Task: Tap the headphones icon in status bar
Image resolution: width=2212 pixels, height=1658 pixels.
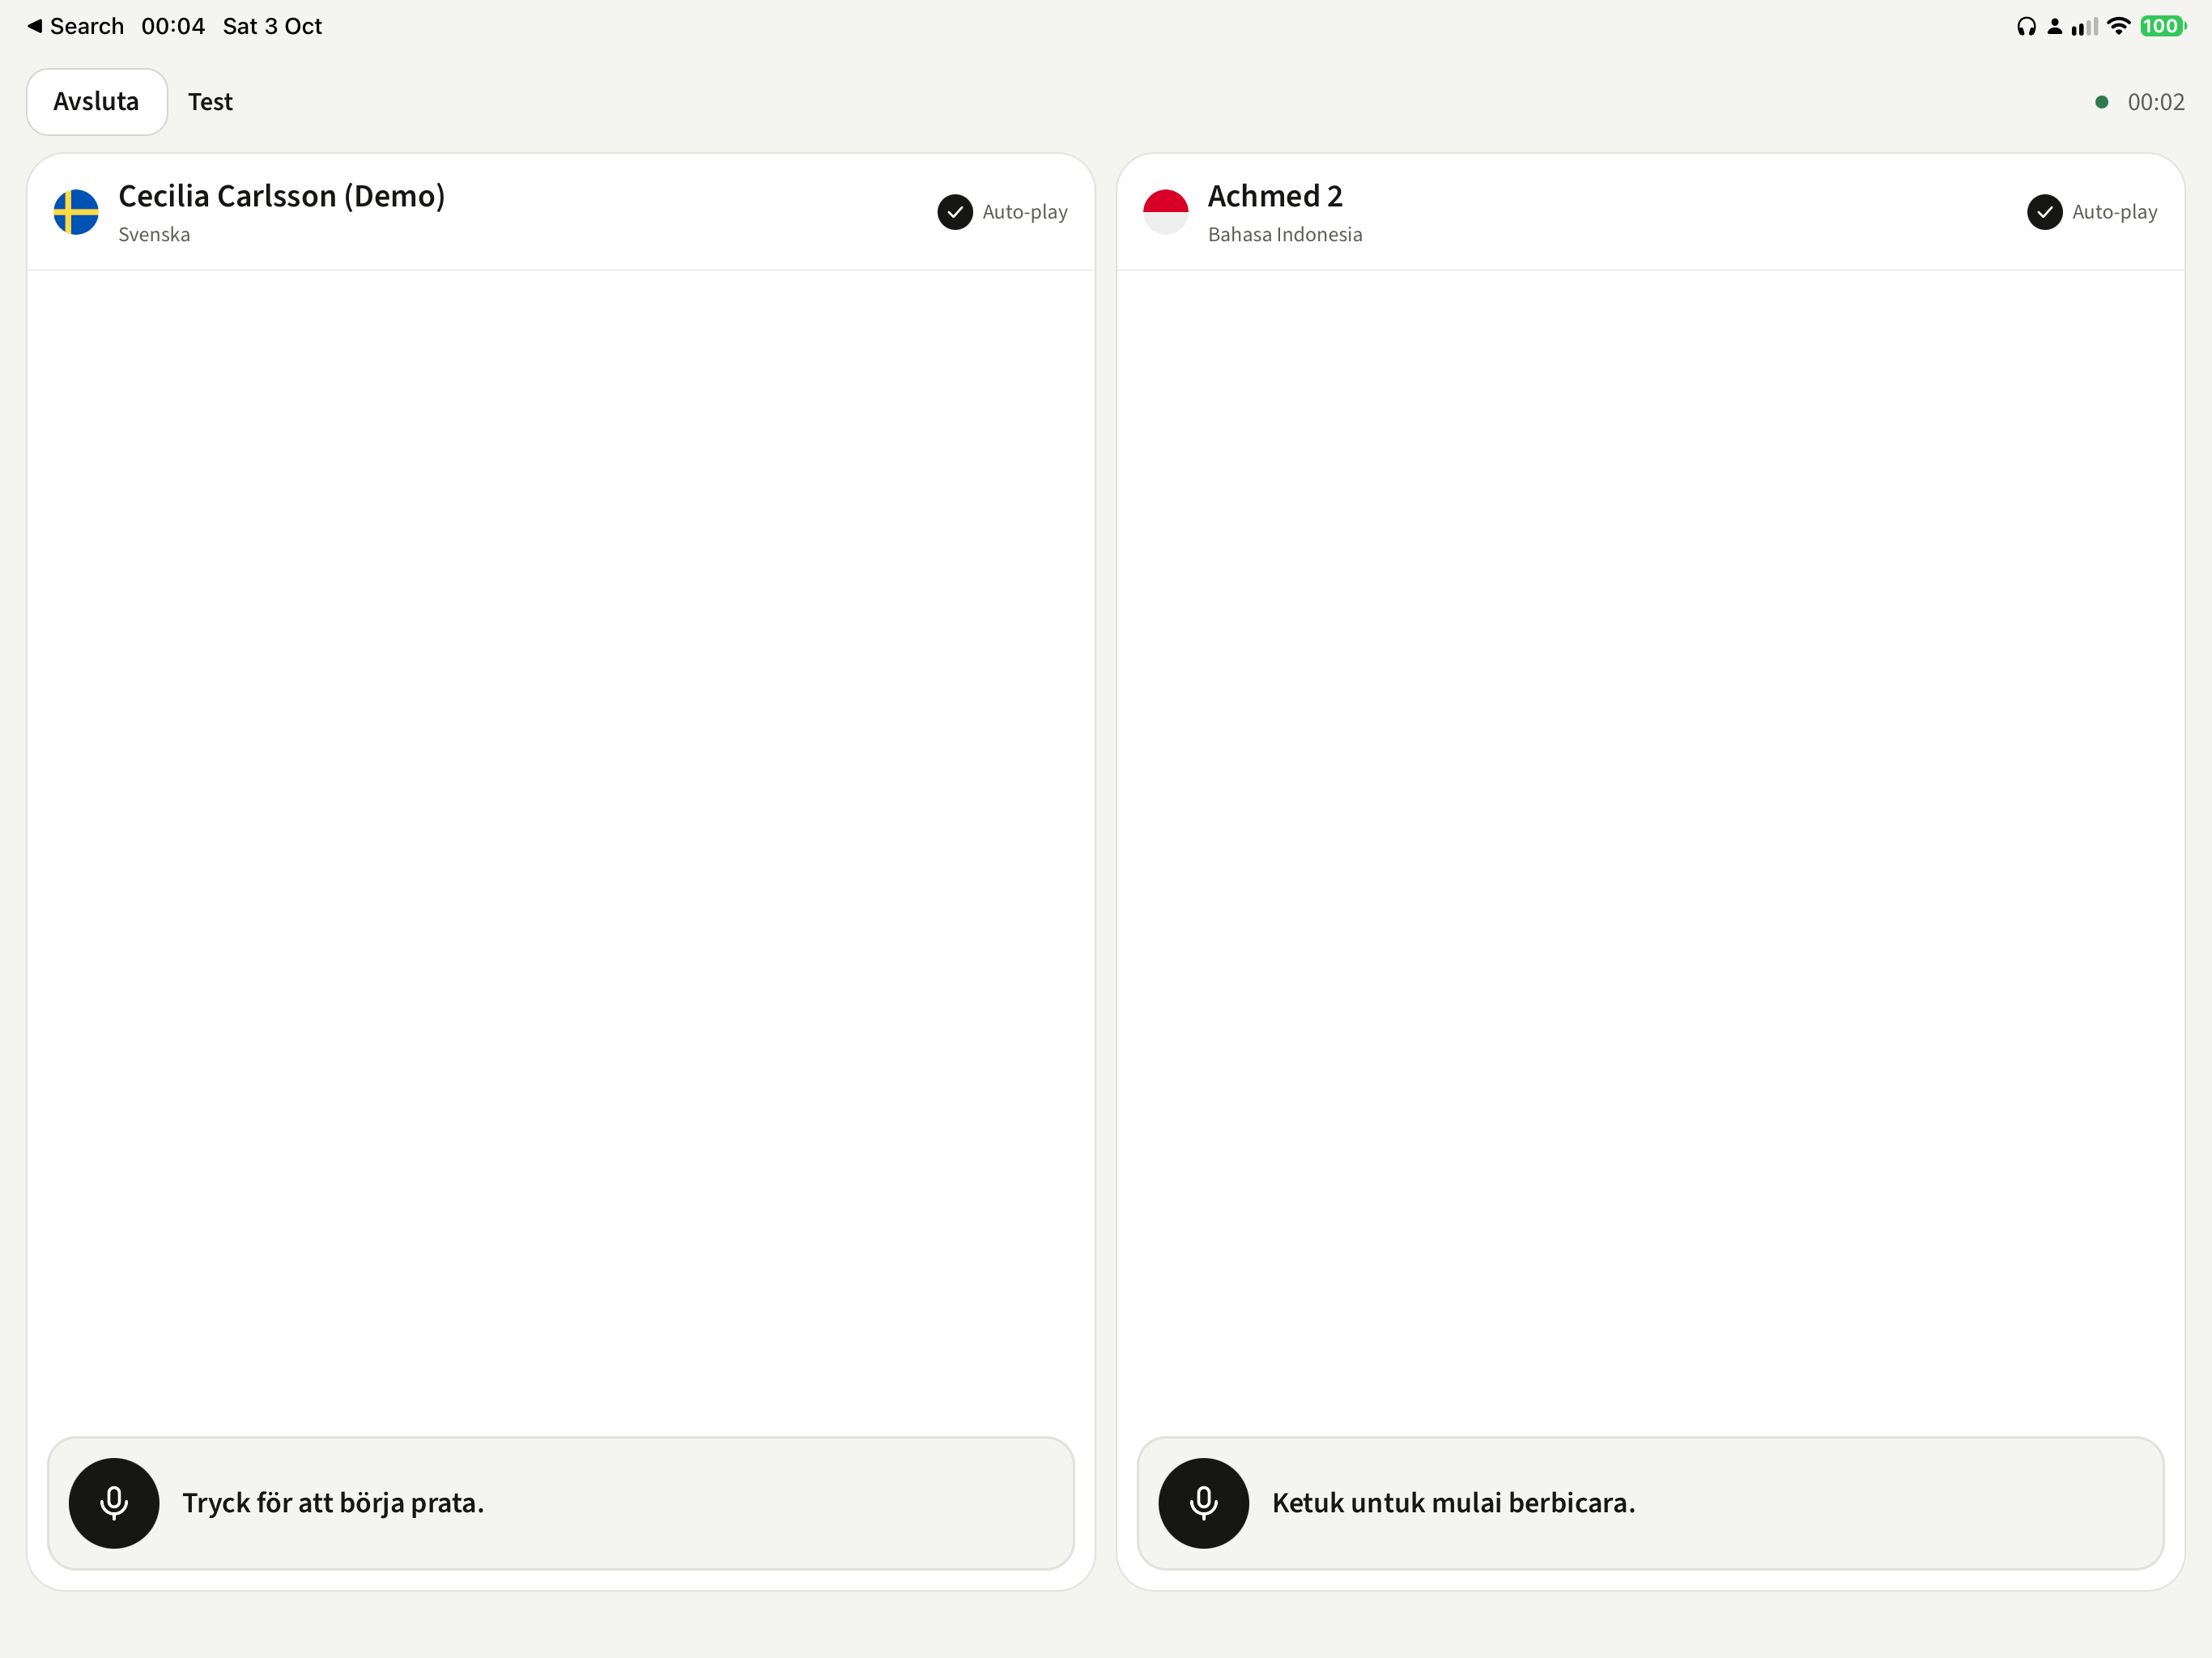Action: click(x=2026, y=26)
